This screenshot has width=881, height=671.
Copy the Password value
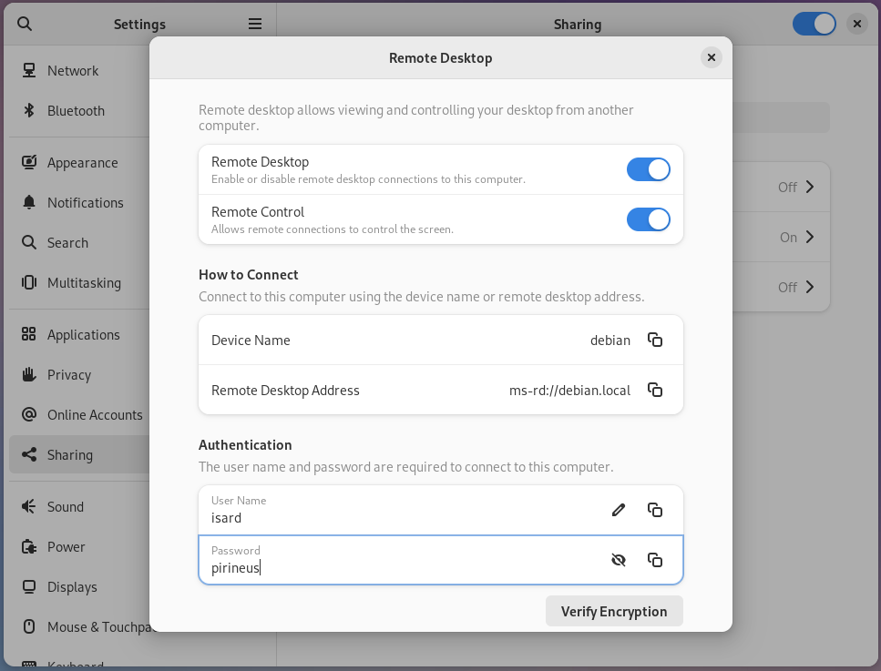pyautogui.click(x=654, y=560)
